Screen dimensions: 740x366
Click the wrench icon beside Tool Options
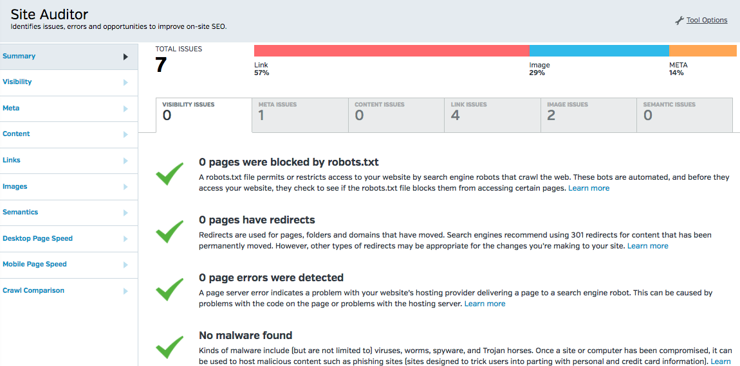pos(679,21)
